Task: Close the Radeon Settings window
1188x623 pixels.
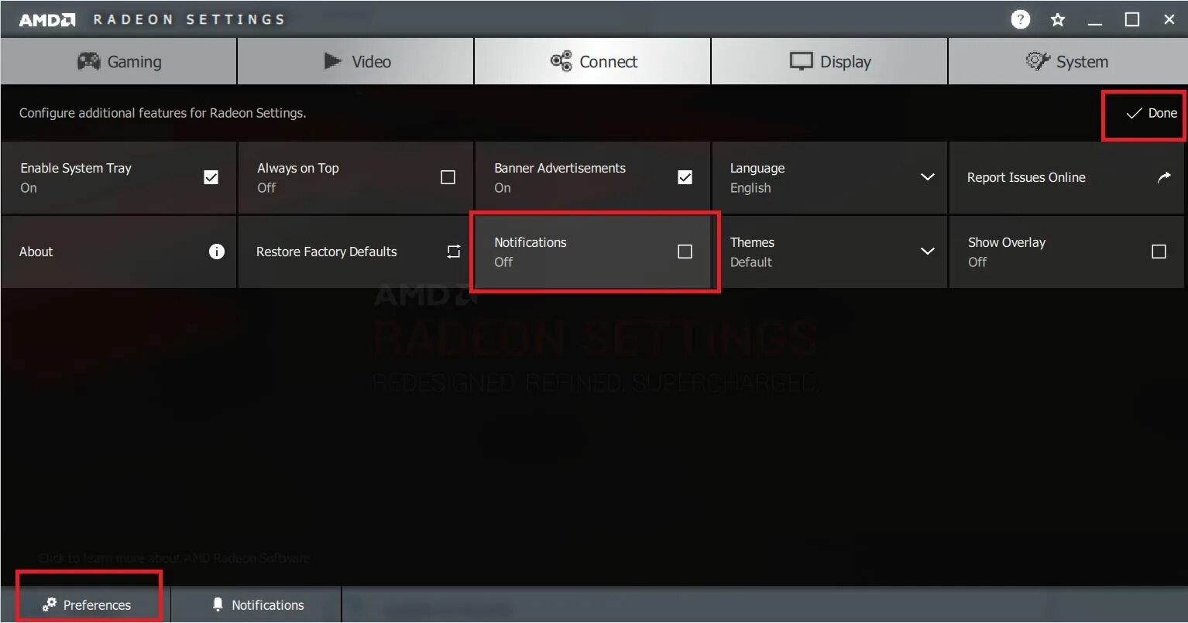Action: [x=1169, y=19]
